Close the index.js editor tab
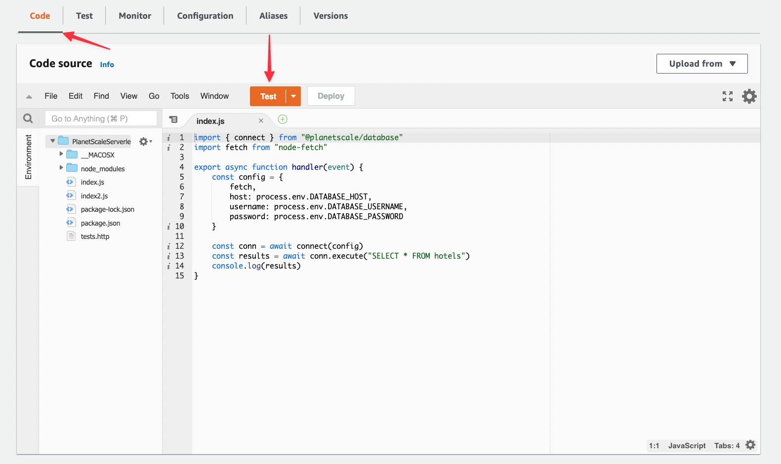 (x=261, y=121)
